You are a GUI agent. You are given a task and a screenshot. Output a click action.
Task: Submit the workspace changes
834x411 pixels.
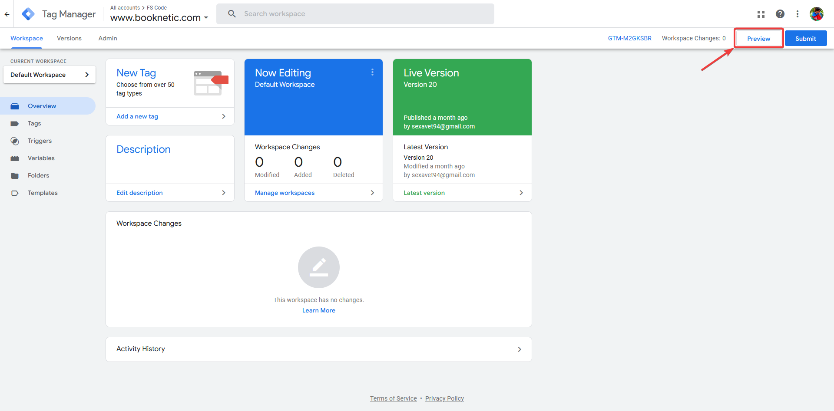805,38
